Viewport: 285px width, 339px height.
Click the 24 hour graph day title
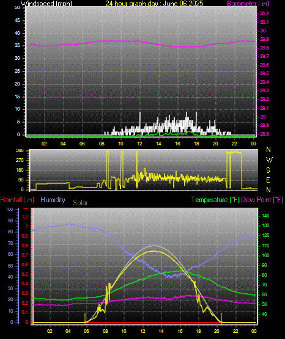click(x=154, y=4)
